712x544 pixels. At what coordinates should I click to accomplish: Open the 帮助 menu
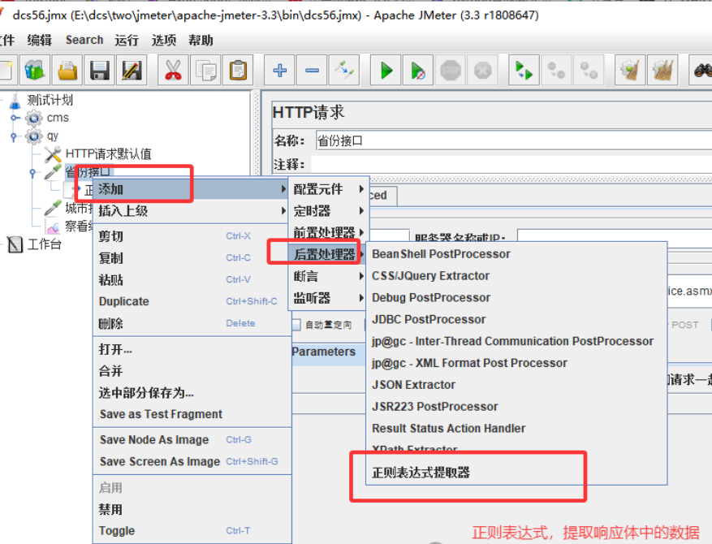201,41
